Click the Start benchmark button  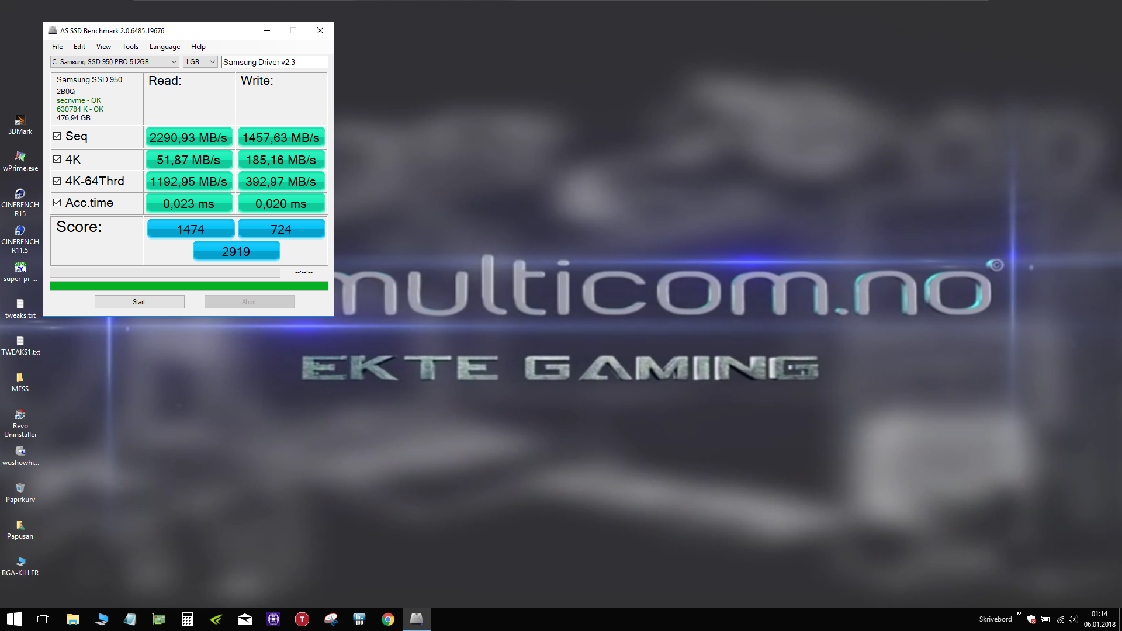(x=140, y=302)
